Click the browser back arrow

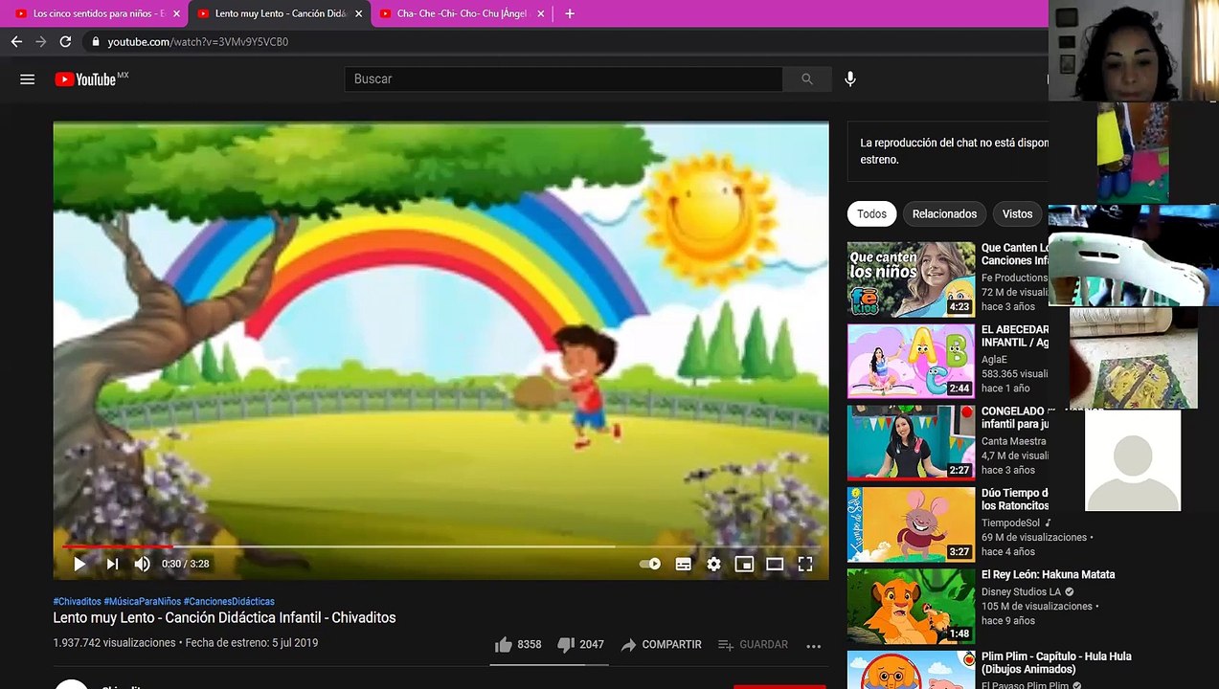pos(16,42)
